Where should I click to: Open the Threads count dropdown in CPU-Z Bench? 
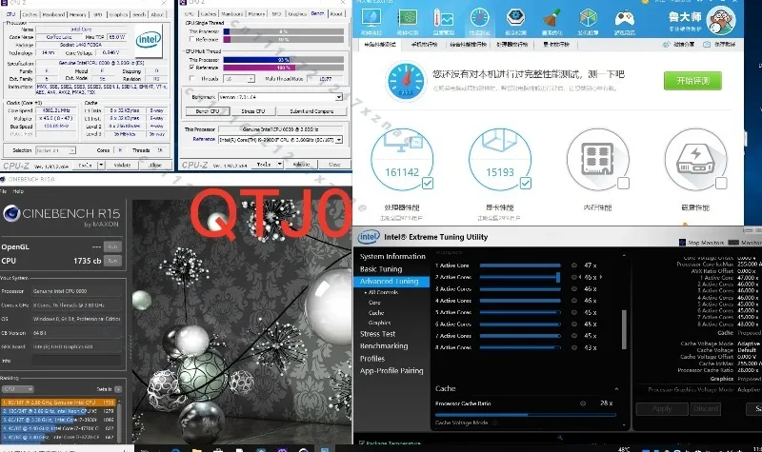[x=251, y=79]
